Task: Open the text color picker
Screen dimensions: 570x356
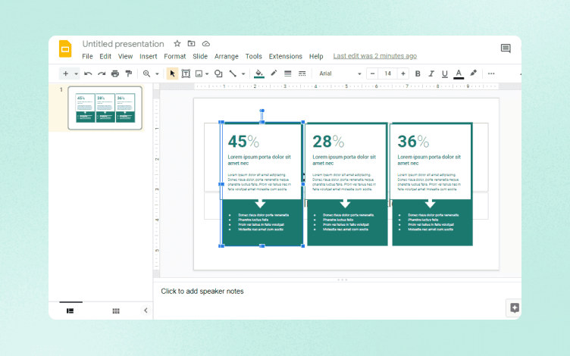Action: pos(459,73)
